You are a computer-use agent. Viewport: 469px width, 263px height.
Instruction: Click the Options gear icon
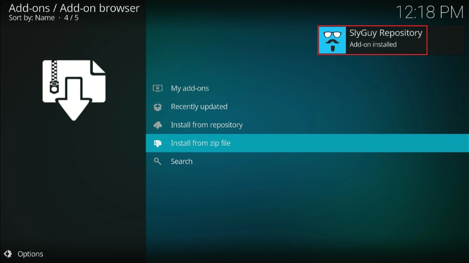tap(8, 254)
